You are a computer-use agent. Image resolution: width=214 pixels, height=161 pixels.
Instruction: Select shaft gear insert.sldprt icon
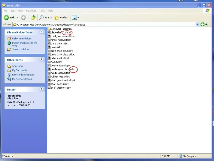pos(49,80)
